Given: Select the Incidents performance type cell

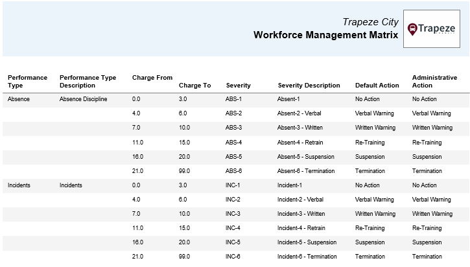Looking at the screenshot, I should click(19, 185).
